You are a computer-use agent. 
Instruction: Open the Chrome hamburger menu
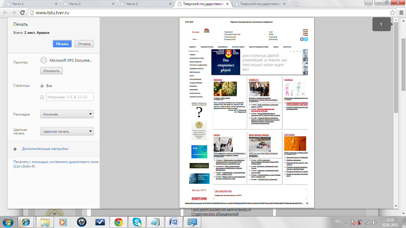401,13
